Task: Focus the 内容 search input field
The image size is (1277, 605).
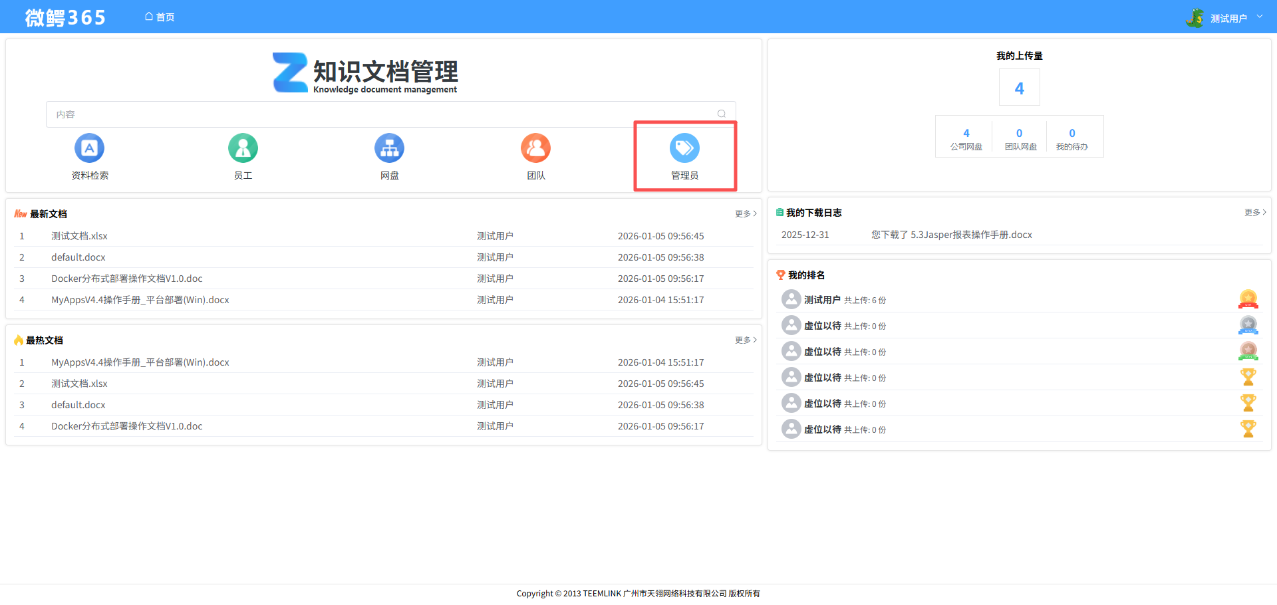Action: [390, 114]
